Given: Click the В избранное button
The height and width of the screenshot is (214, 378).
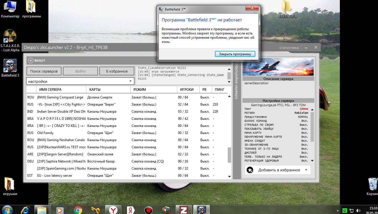Looking at the screenshot, I should (117, 71).
